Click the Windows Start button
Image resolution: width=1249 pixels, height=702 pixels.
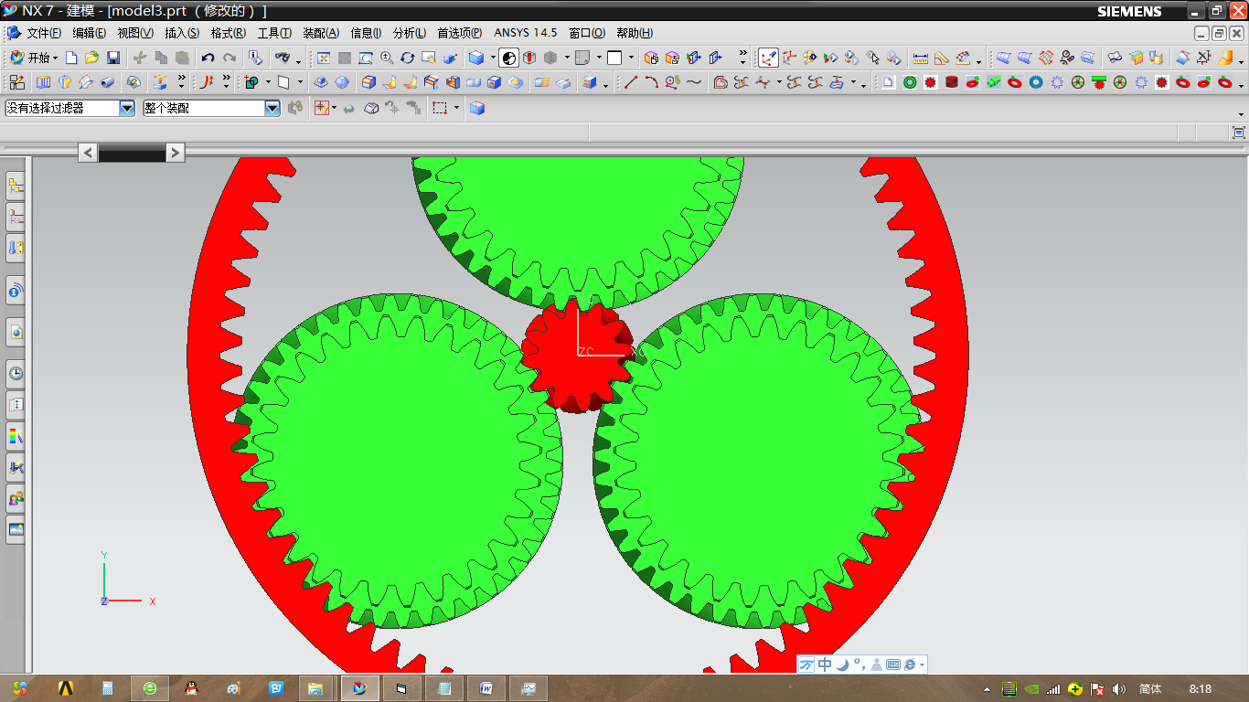19,688
